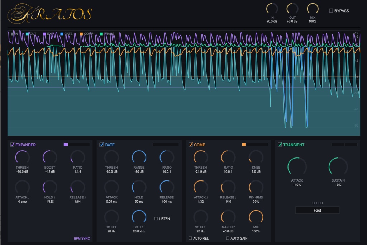Click the expander RATIO knob
The height and width of the screenshot is (245, 367).
click(78, 157)
